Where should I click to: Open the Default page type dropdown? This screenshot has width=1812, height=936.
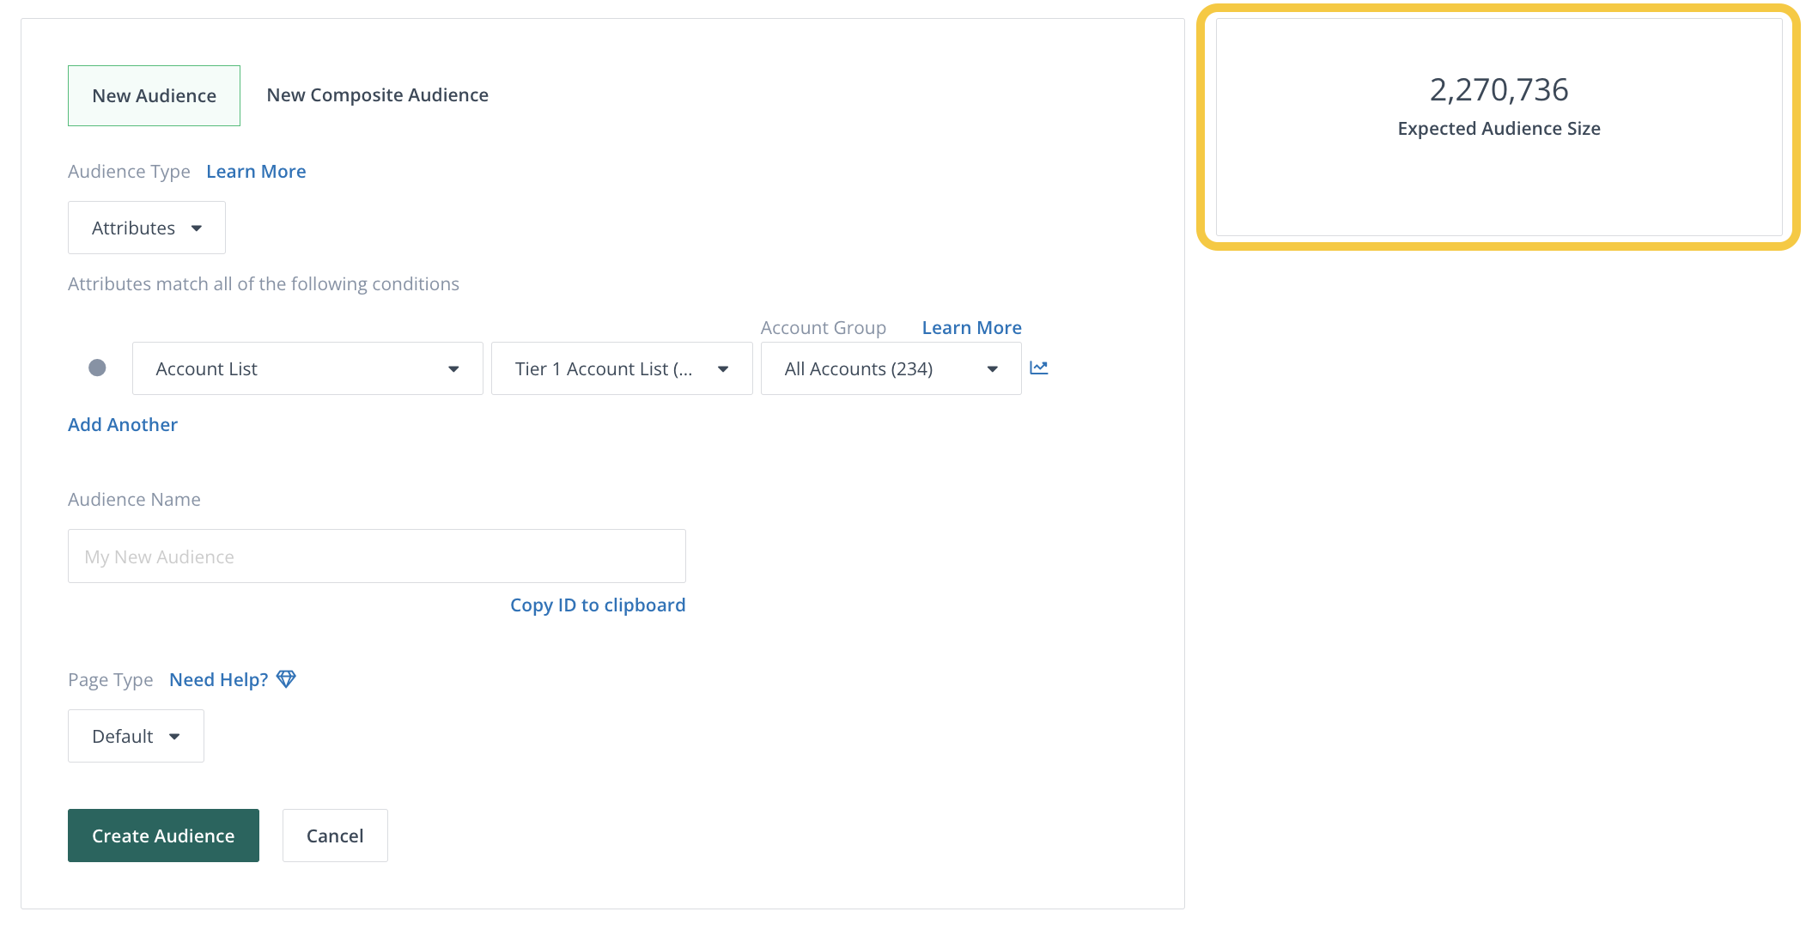tap(136, 736)
